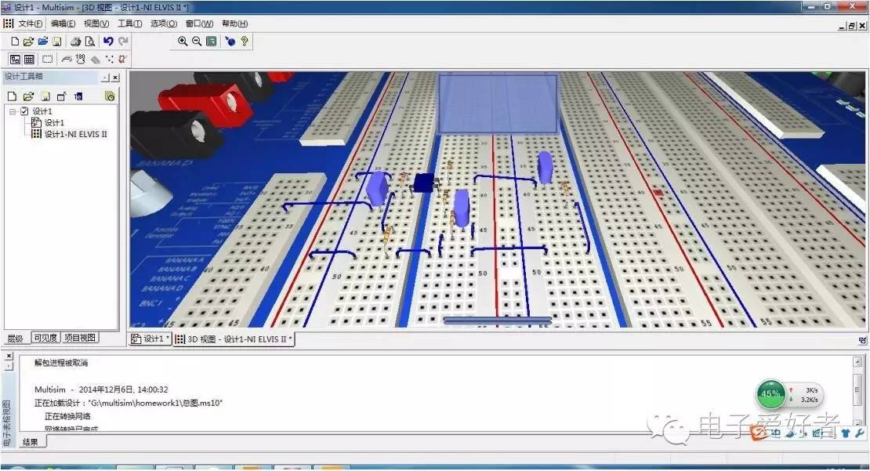Open the 帮助(H) menu
870x471 pixels.
pyautogui.click(x=234, y=24)
